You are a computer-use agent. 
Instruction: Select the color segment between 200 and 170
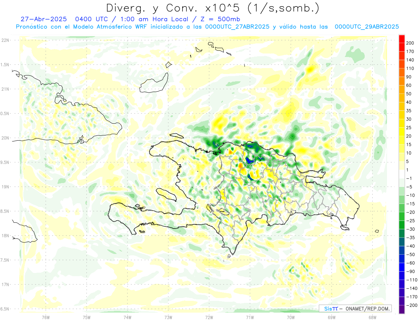coord(402,47)
